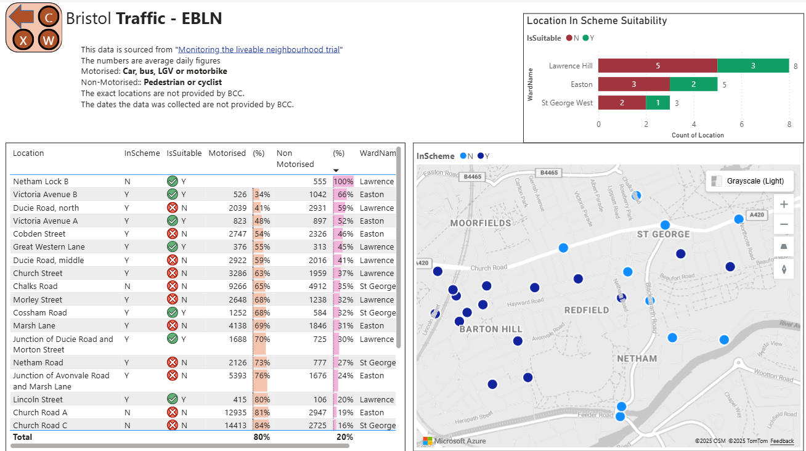Click the sort arrow under Non Motorised (%) header

(x=336, y=171)
